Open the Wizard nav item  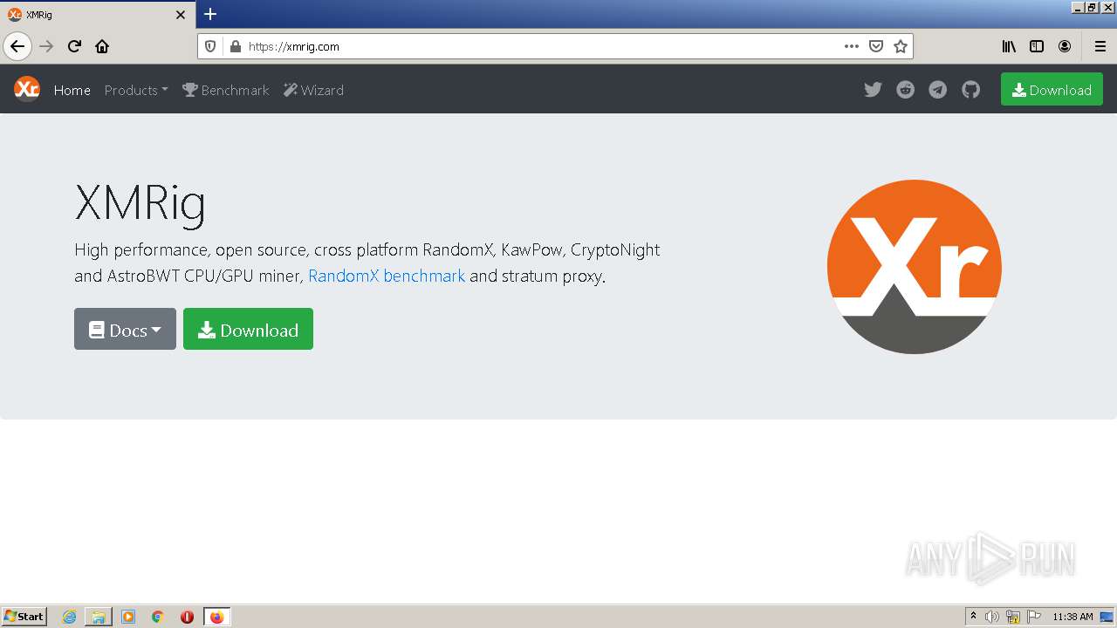pos(313,90)
